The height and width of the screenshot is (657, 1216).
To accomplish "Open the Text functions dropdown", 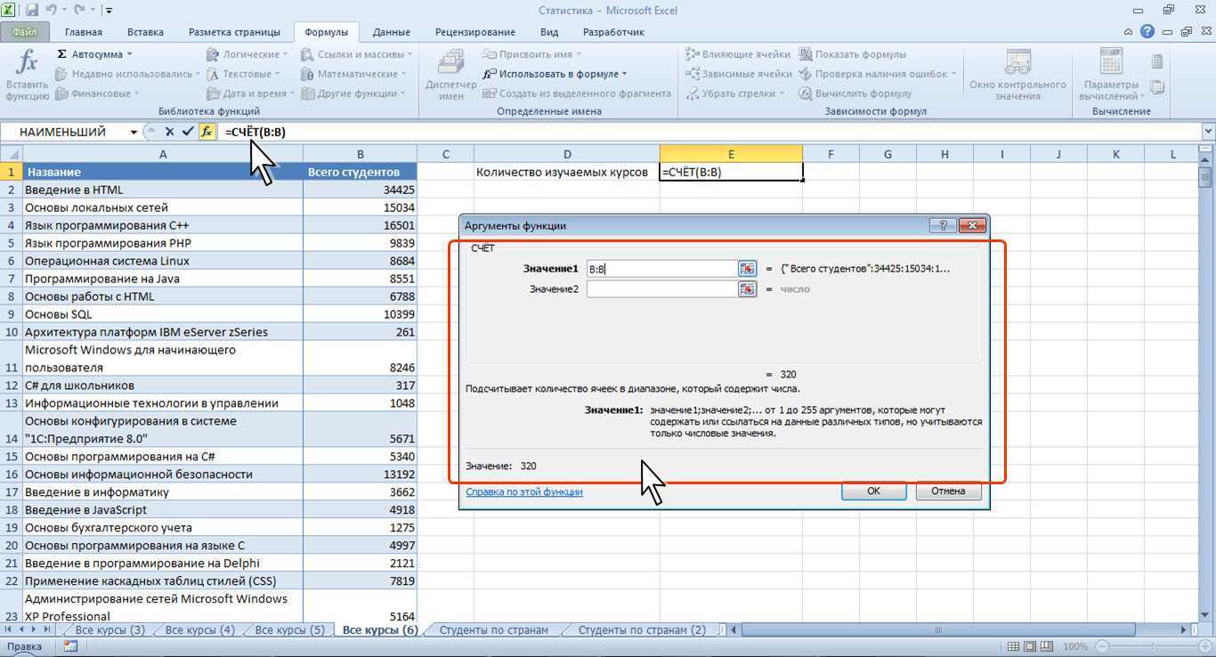I will (x=245, y=74).
